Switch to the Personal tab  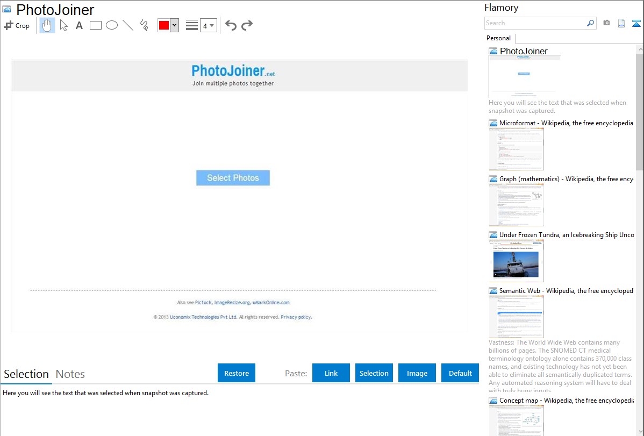(x=498, y=38)
